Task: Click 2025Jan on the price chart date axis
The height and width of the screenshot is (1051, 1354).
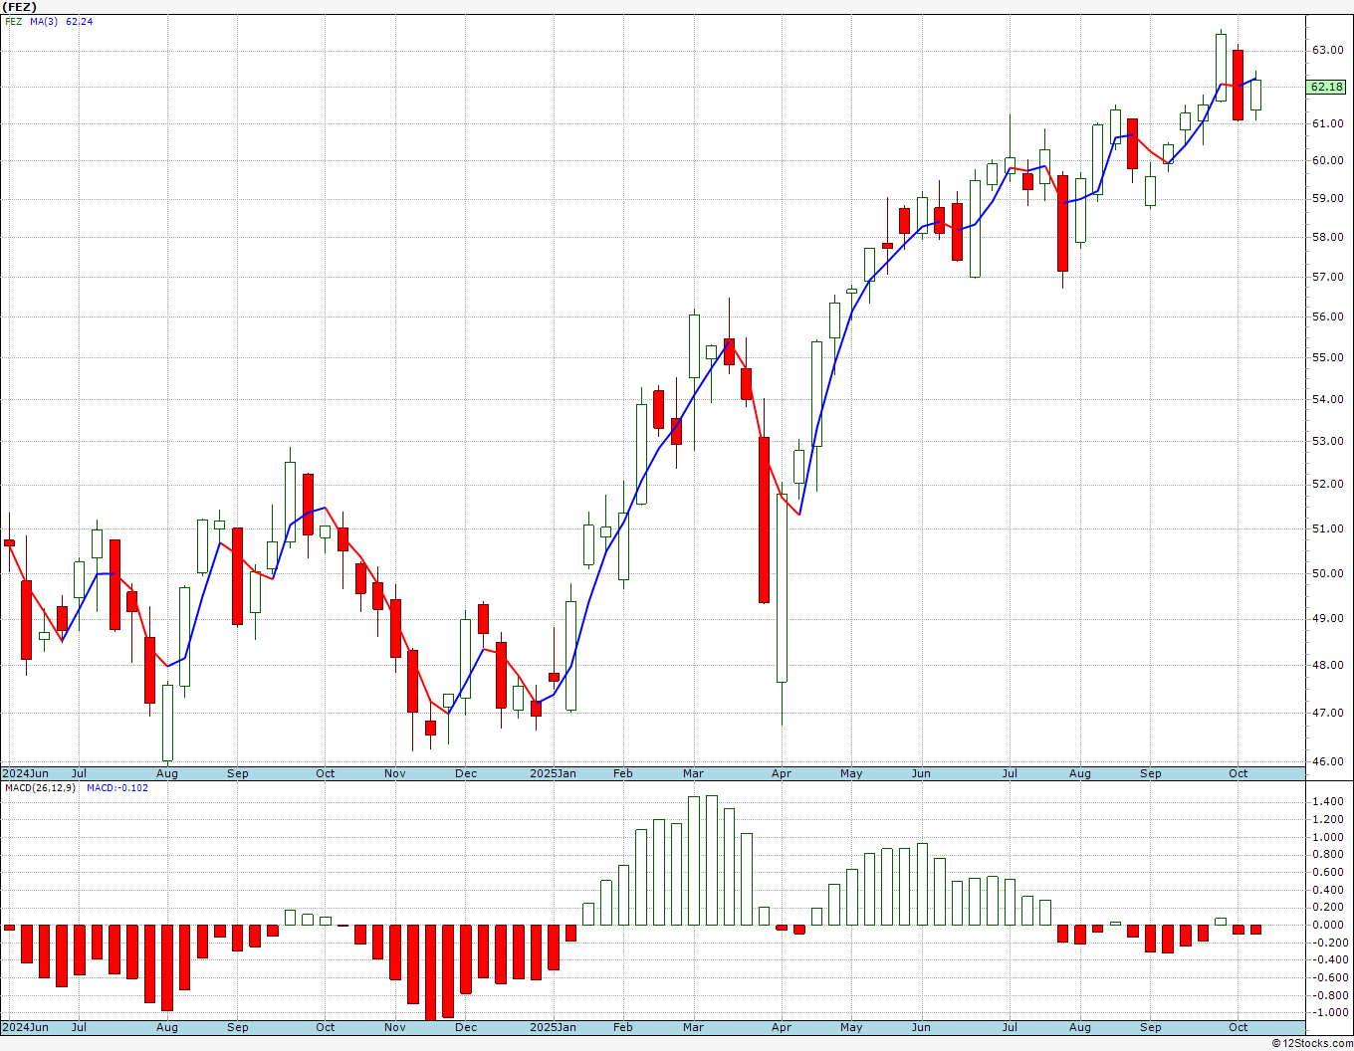Action: click(x=553, y=773)
